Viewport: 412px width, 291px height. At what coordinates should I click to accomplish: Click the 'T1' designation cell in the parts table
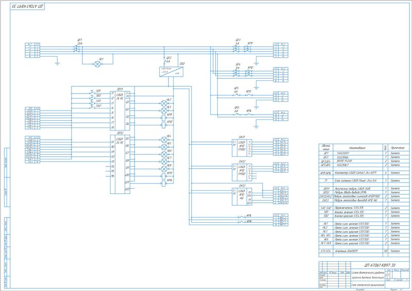click(326, 181)
